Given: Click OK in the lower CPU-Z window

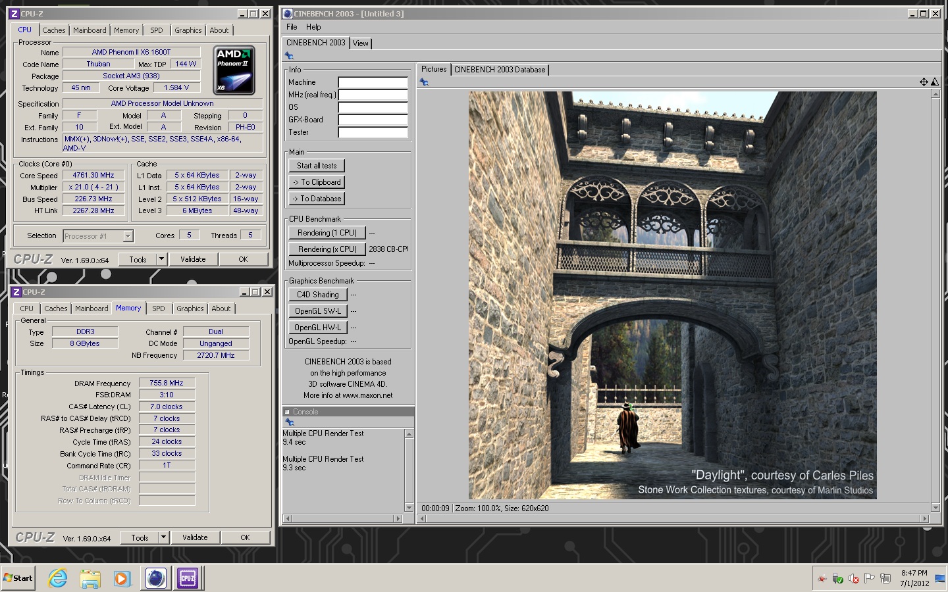Looking at the screenshot, I should click(245, 537).
